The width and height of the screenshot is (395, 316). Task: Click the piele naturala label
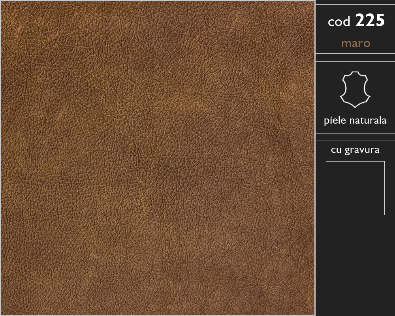[355, 120]
